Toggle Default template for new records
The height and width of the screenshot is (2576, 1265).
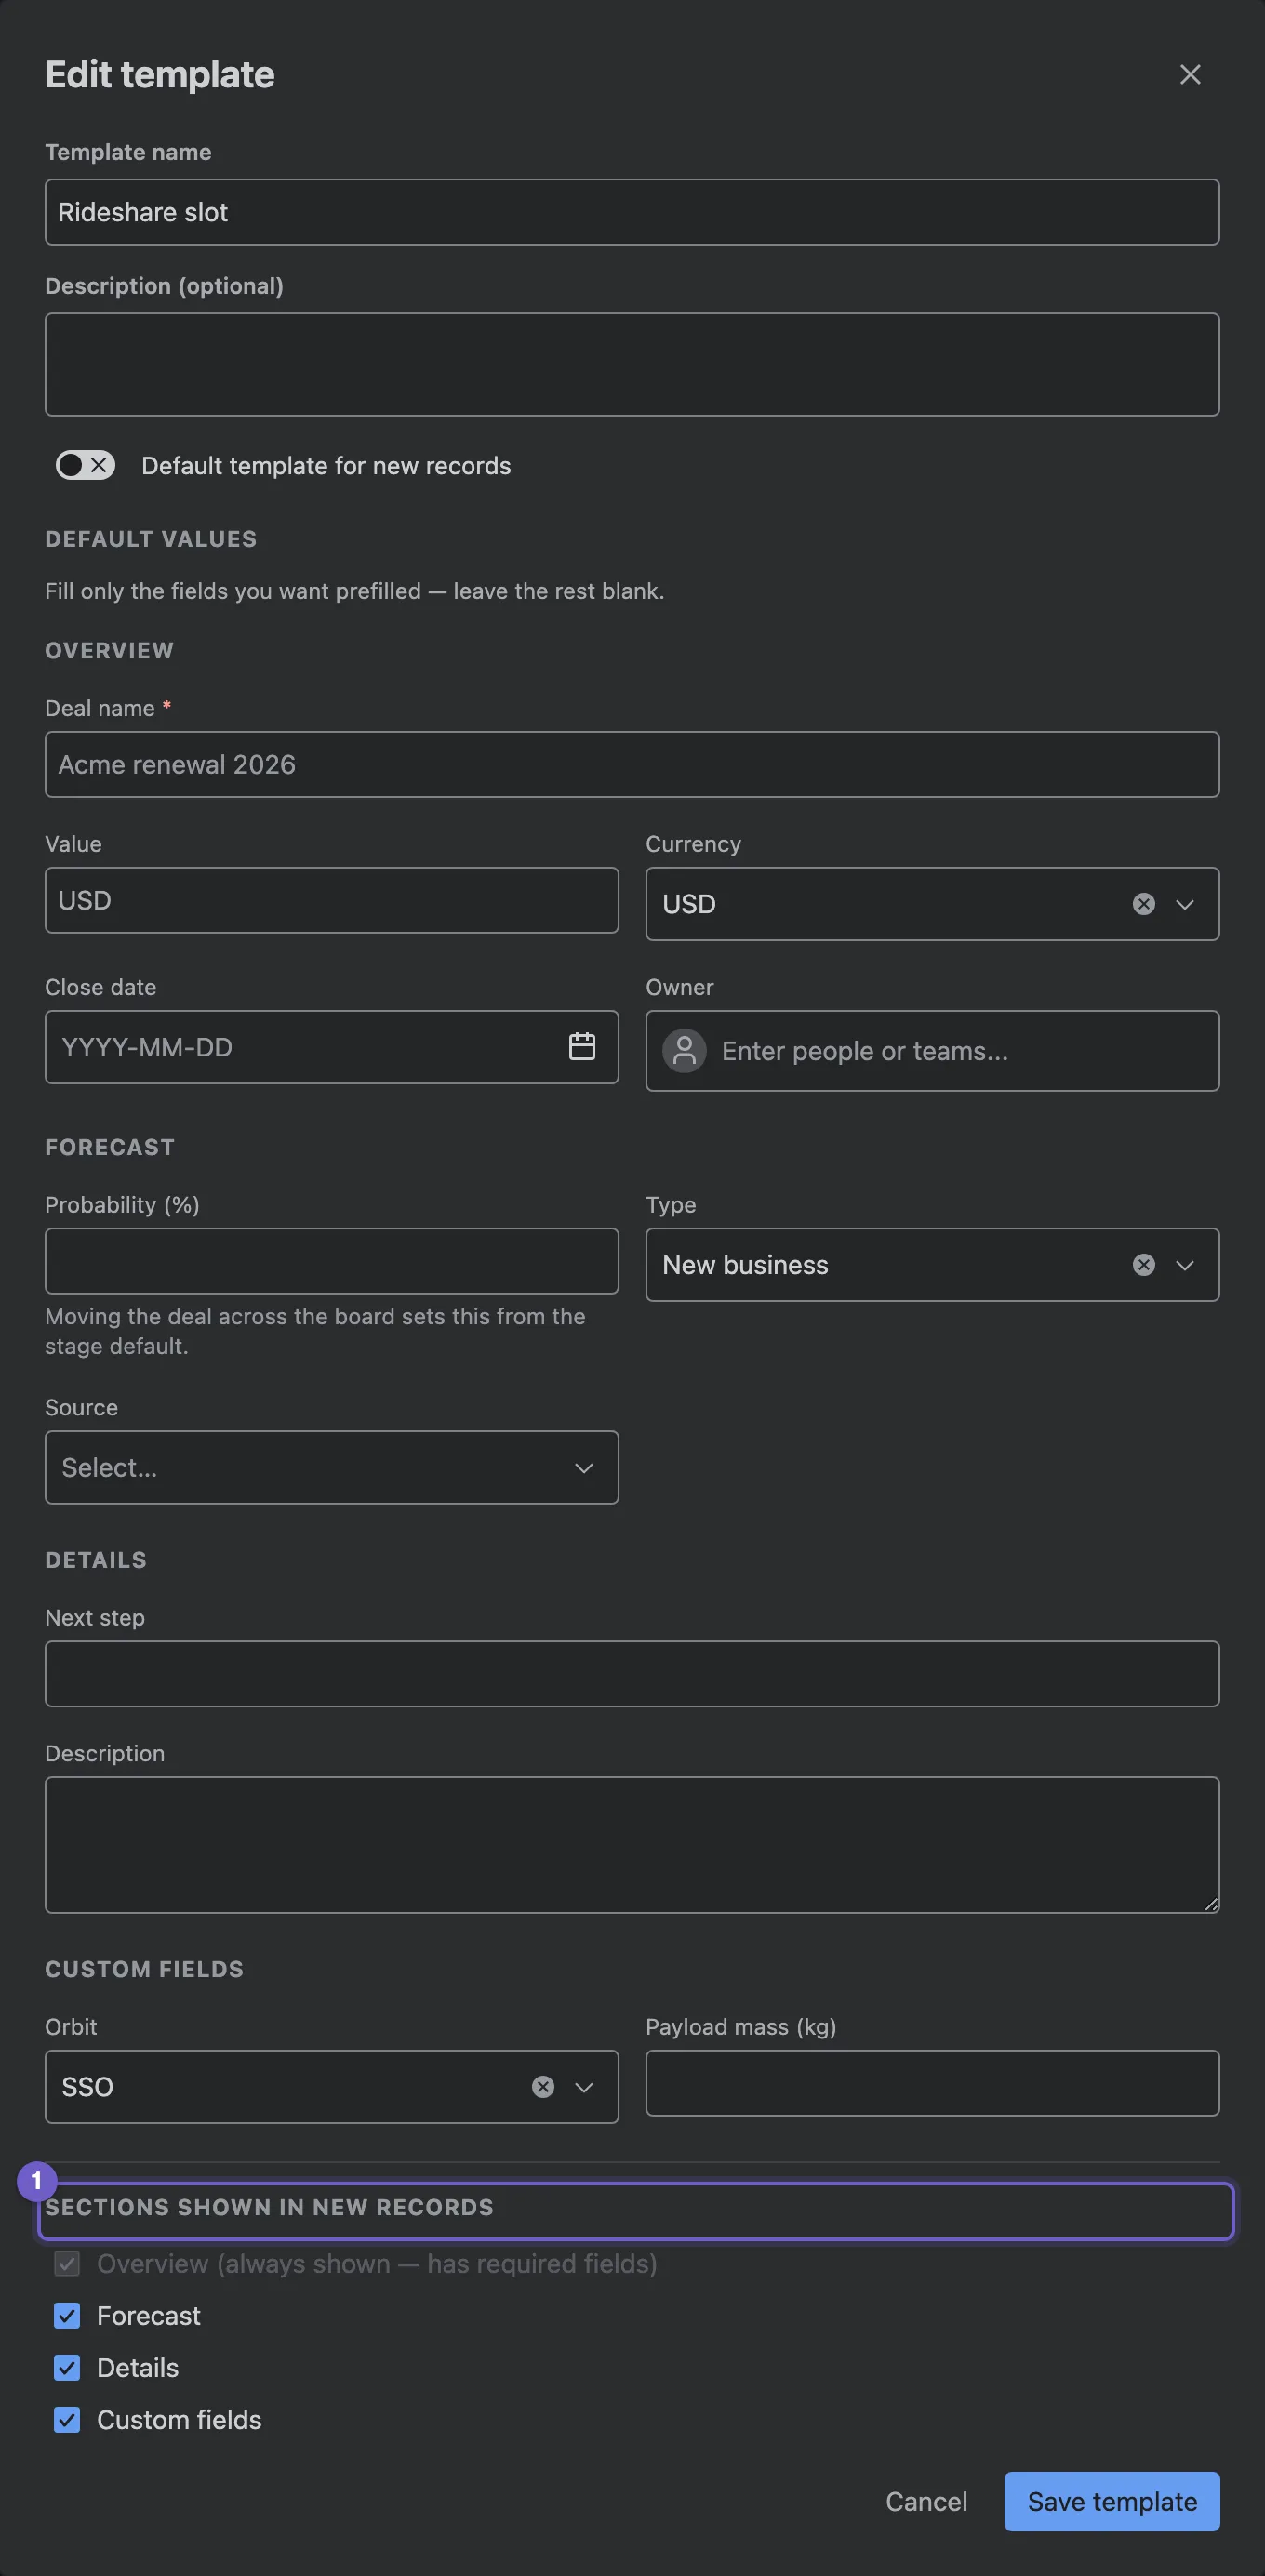pyautogui.click(x=85, y=465)
